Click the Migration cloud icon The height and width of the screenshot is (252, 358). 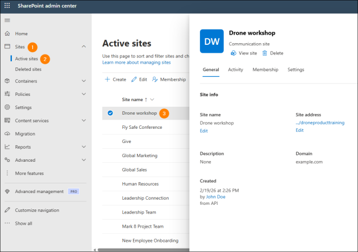point(7,133)
